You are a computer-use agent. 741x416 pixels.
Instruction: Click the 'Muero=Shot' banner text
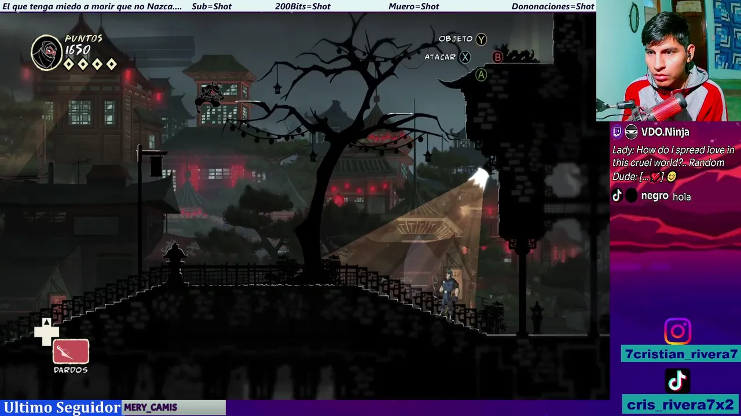pyautogui.click(x=414, y=6)
